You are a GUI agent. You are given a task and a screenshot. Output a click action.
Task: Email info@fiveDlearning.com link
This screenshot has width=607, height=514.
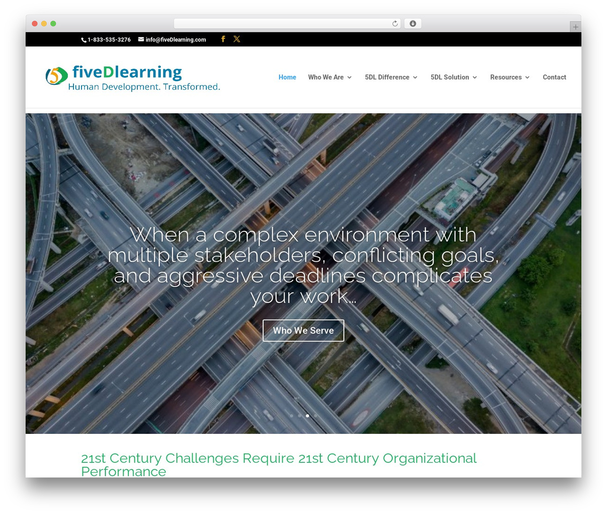(176, 40)
